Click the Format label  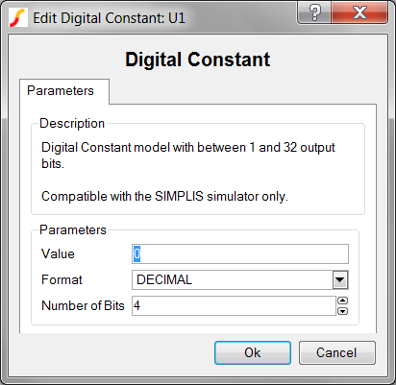(x=62, y=280)
